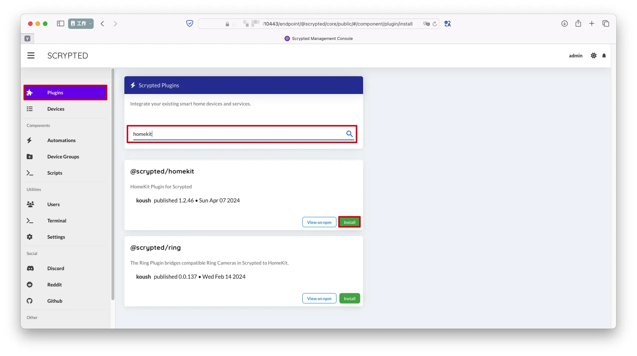
Task: Click the search magnifier icon
Action: pos(349,134)
